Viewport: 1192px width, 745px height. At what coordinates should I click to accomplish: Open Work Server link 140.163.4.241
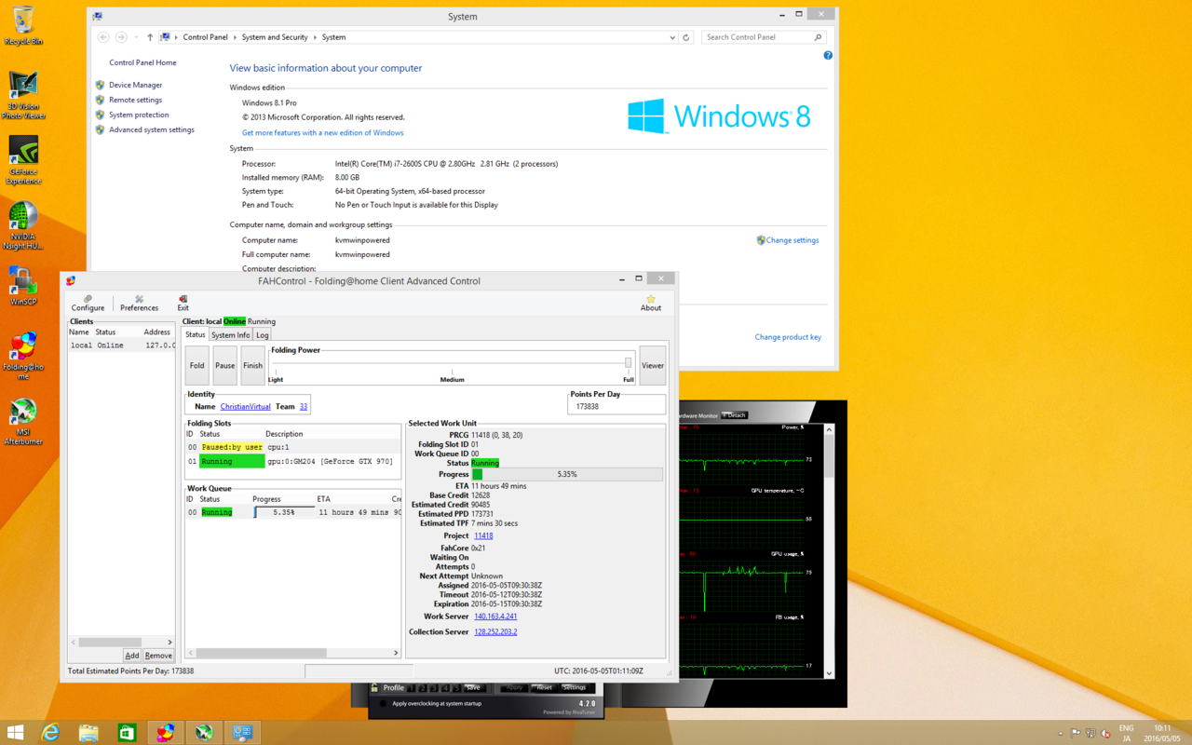pos(495,616)
